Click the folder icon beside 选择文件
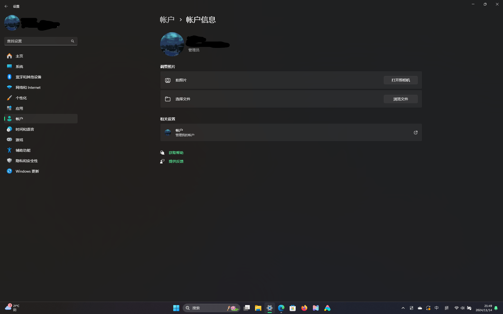The image size is (503, 314). pyautogui.click(x=168, y=99)
